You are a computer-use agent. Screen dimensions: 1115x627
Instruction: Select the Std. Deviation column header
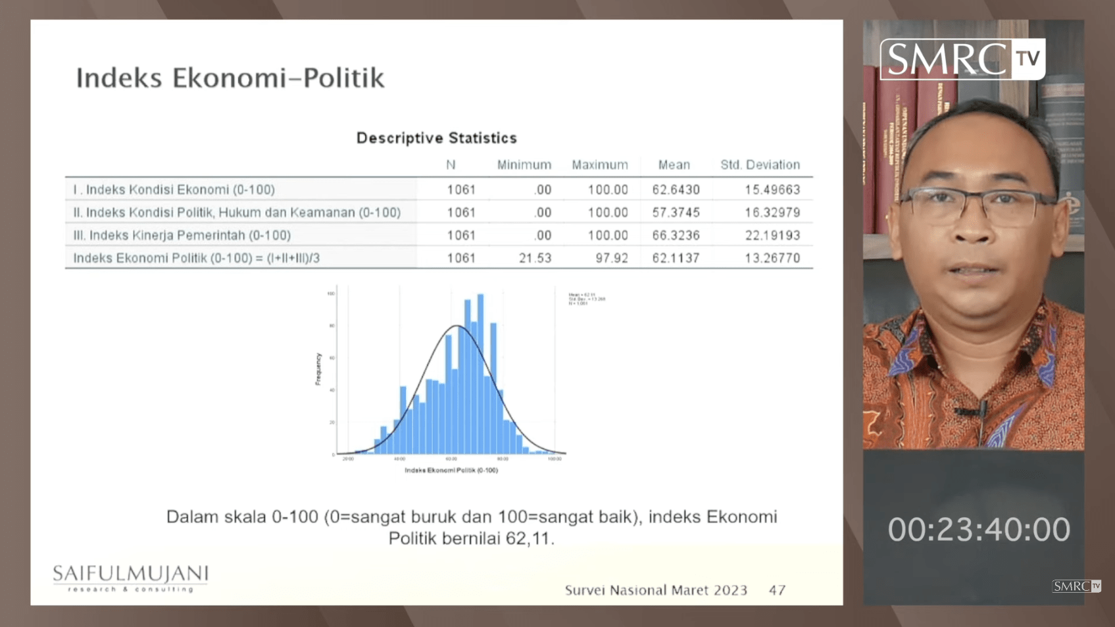click(x=759, y=165)
